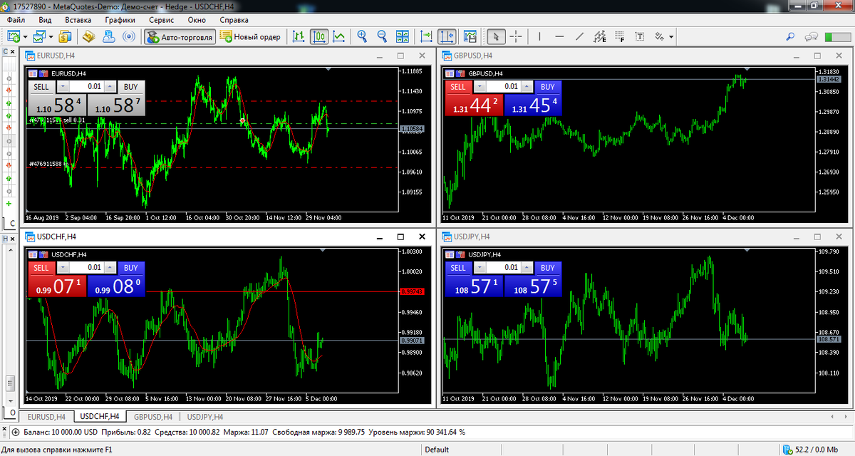The image size is (855, 456).
Task: Zoom out on the chart
Action: pyautogui.click(x=382, y=36)
